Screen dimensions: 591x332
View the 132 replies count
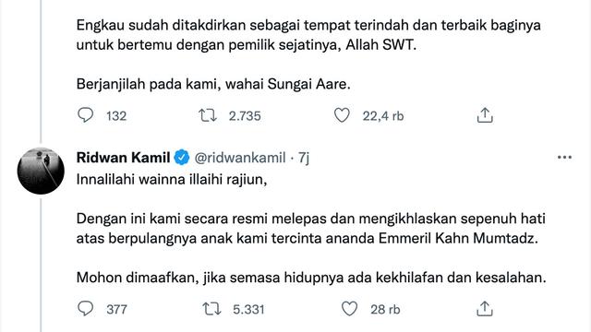point(116,116)
